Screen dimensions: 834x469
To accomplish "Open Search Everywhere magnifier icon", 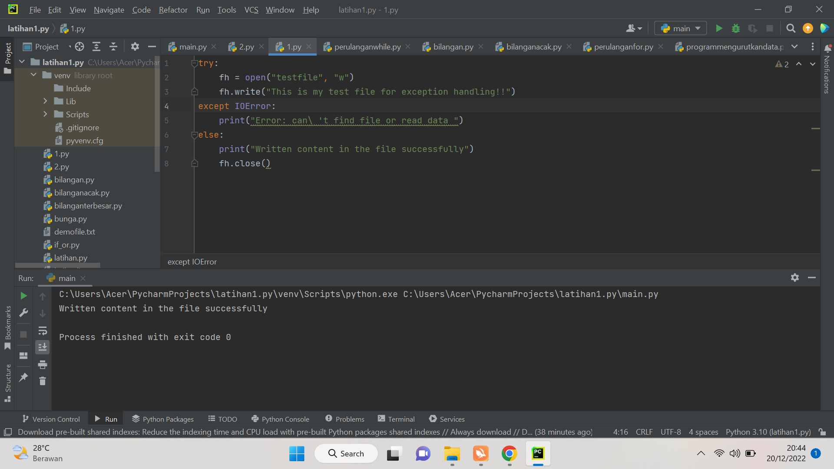I will point(791,29).
